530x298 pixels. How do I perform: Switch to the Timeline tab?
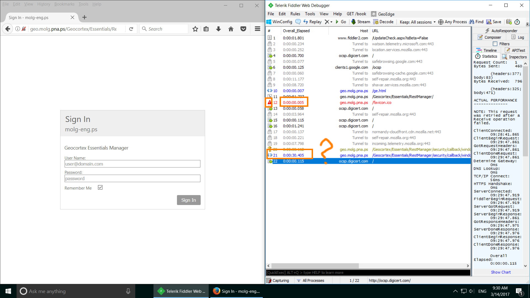[487, 50]
